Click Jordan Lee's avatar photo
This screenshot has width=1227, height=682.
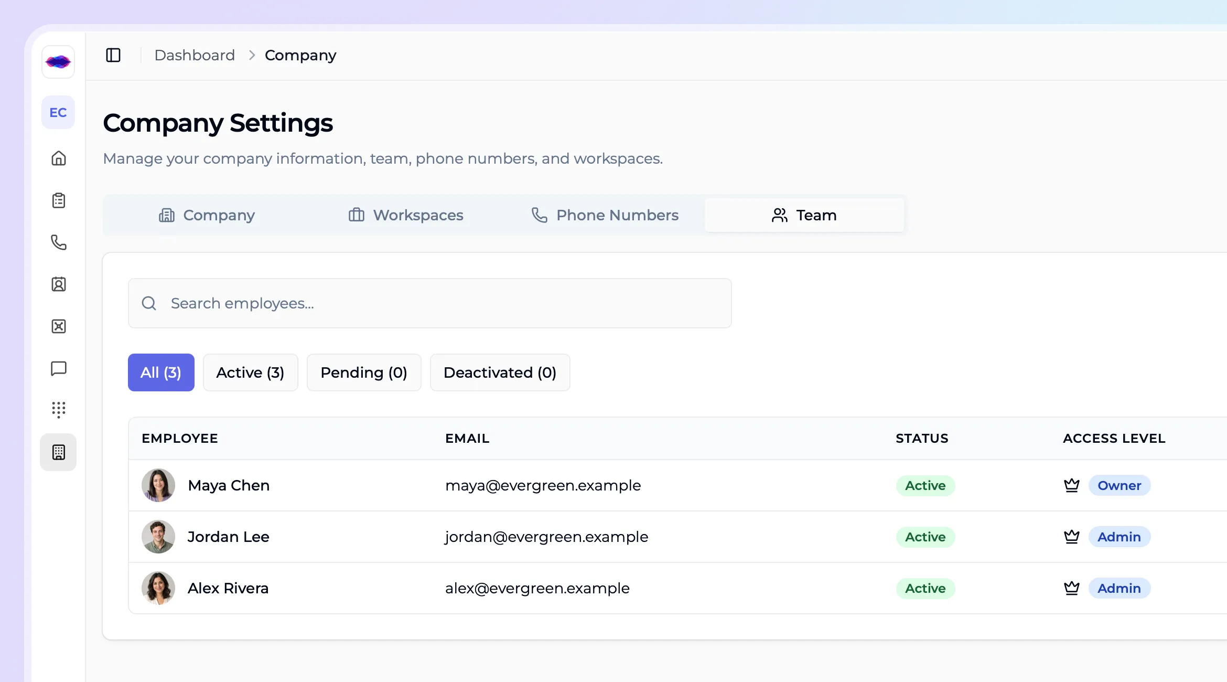[x=158, y=537]
